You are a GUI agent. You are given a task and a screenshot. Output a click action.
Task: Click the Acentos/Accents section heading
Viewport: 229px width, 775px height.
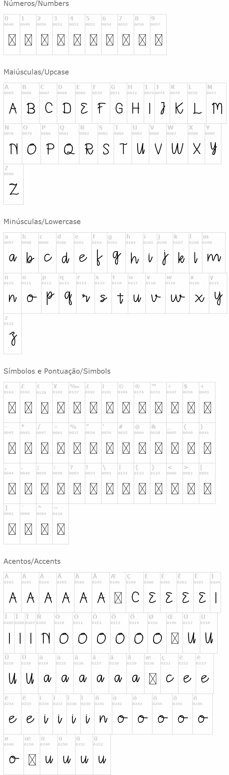[32, 561]
